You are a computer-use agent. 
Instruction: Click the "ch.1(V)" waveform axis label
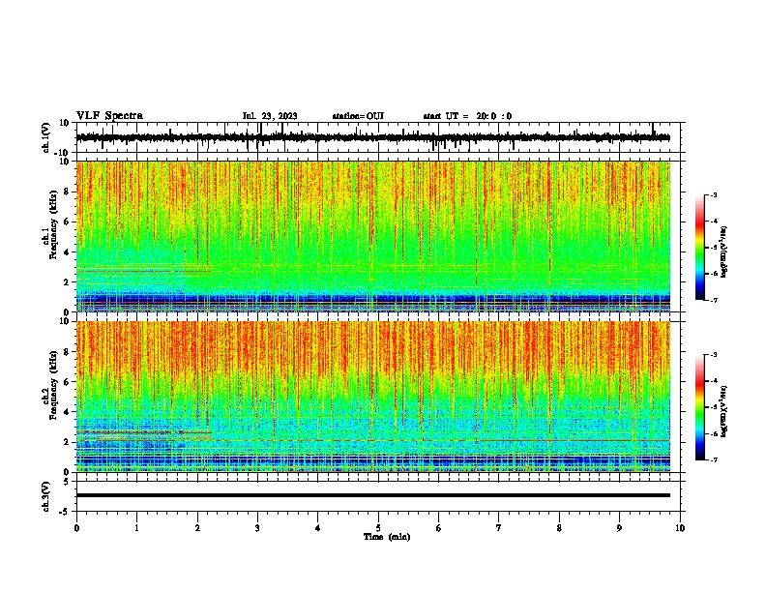coord(46,137)
